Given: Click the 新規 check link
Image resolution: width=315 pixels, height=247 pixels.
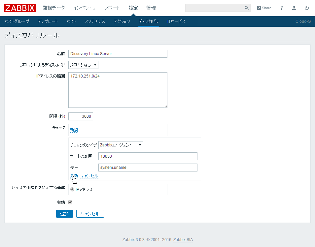Looking at the screenshot, I should 74,130.
